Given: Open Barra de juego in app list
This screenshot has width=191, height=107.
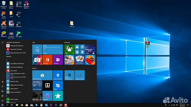Looking at the screenshot, I should 18,99.
